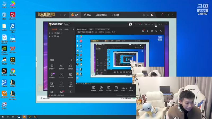
Task: Open the gift box icon with red badge
Action: (x=143, y=31)
